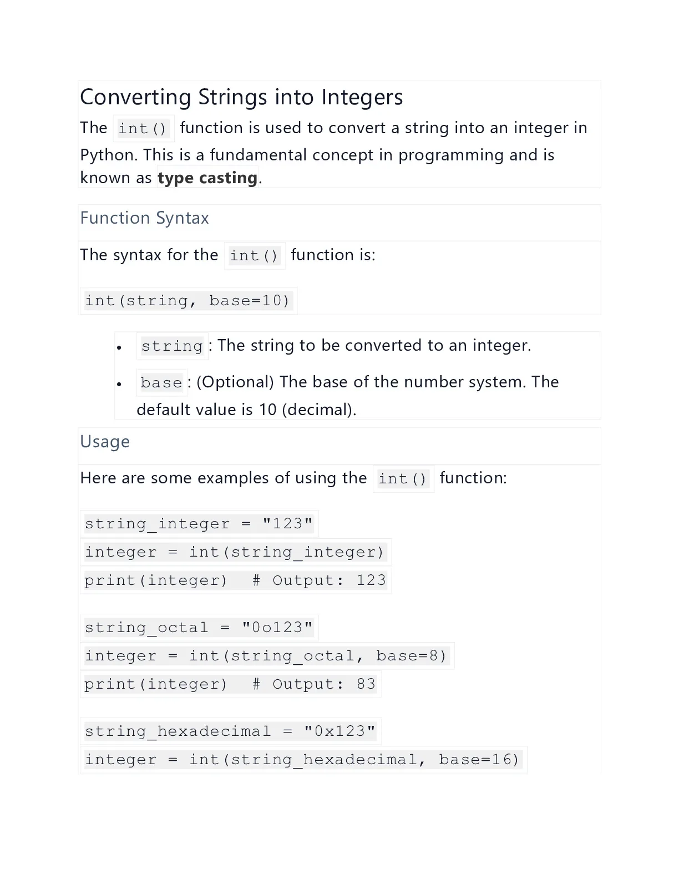Select the bold text type casting
This screenshot has width=679, height=879.
coord(207,178)
